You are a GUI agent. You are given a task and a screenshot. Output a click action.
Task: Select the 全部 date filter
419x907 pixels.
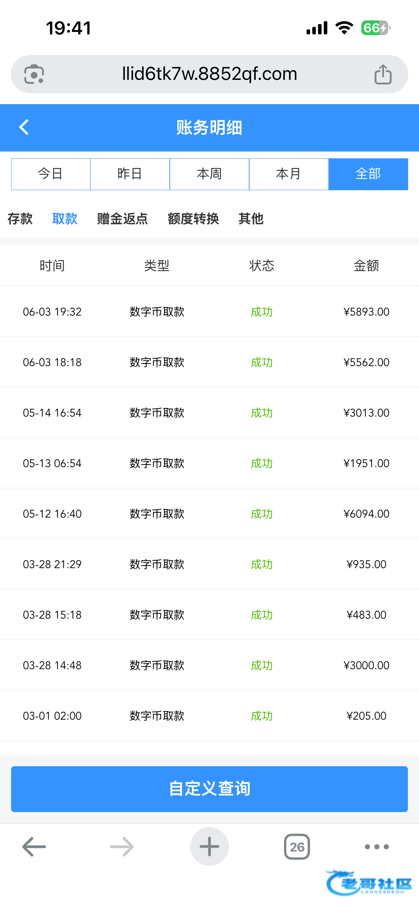(368, 174)
